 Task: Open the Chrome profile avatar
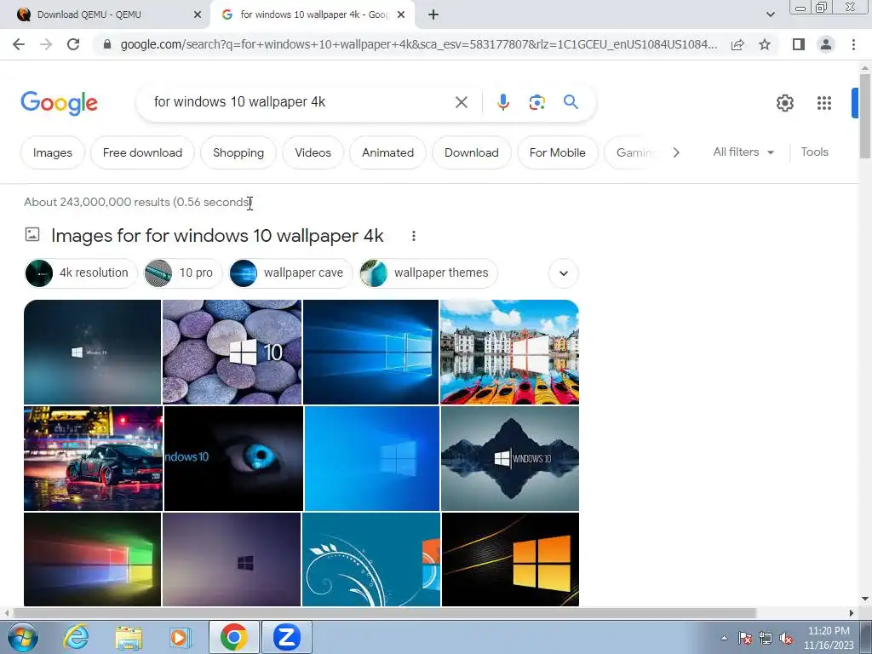tap(826, 44)
